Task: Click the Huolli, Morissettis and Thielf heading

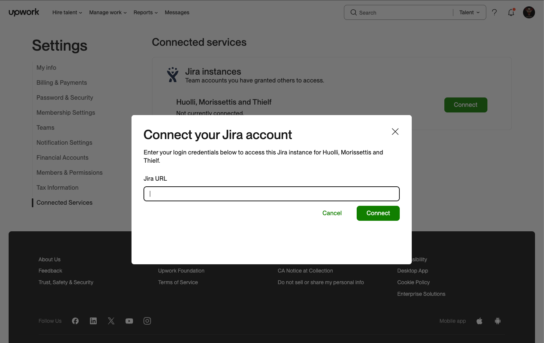Action: point(224,102)
